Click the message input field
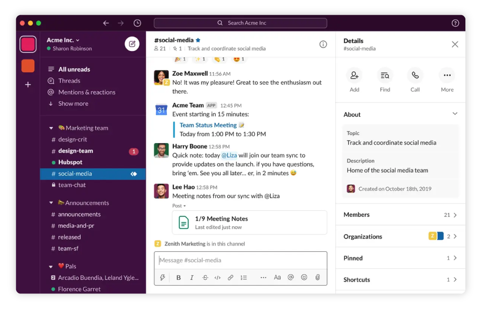The image size is (481, 310). click(x=240, y=260)
